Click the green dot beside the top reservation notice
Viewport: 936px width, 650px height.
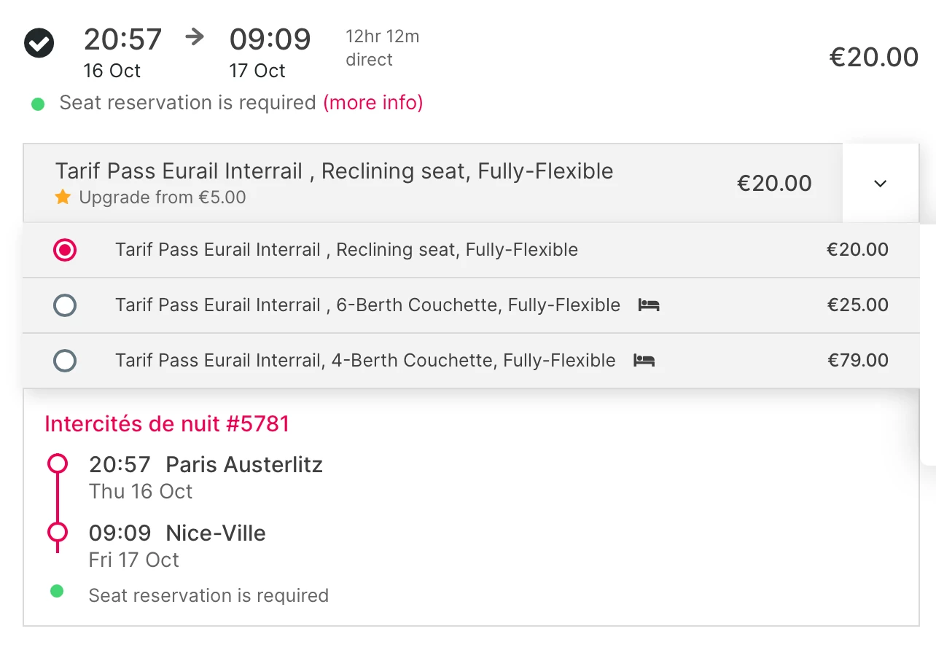pos(38,104)
